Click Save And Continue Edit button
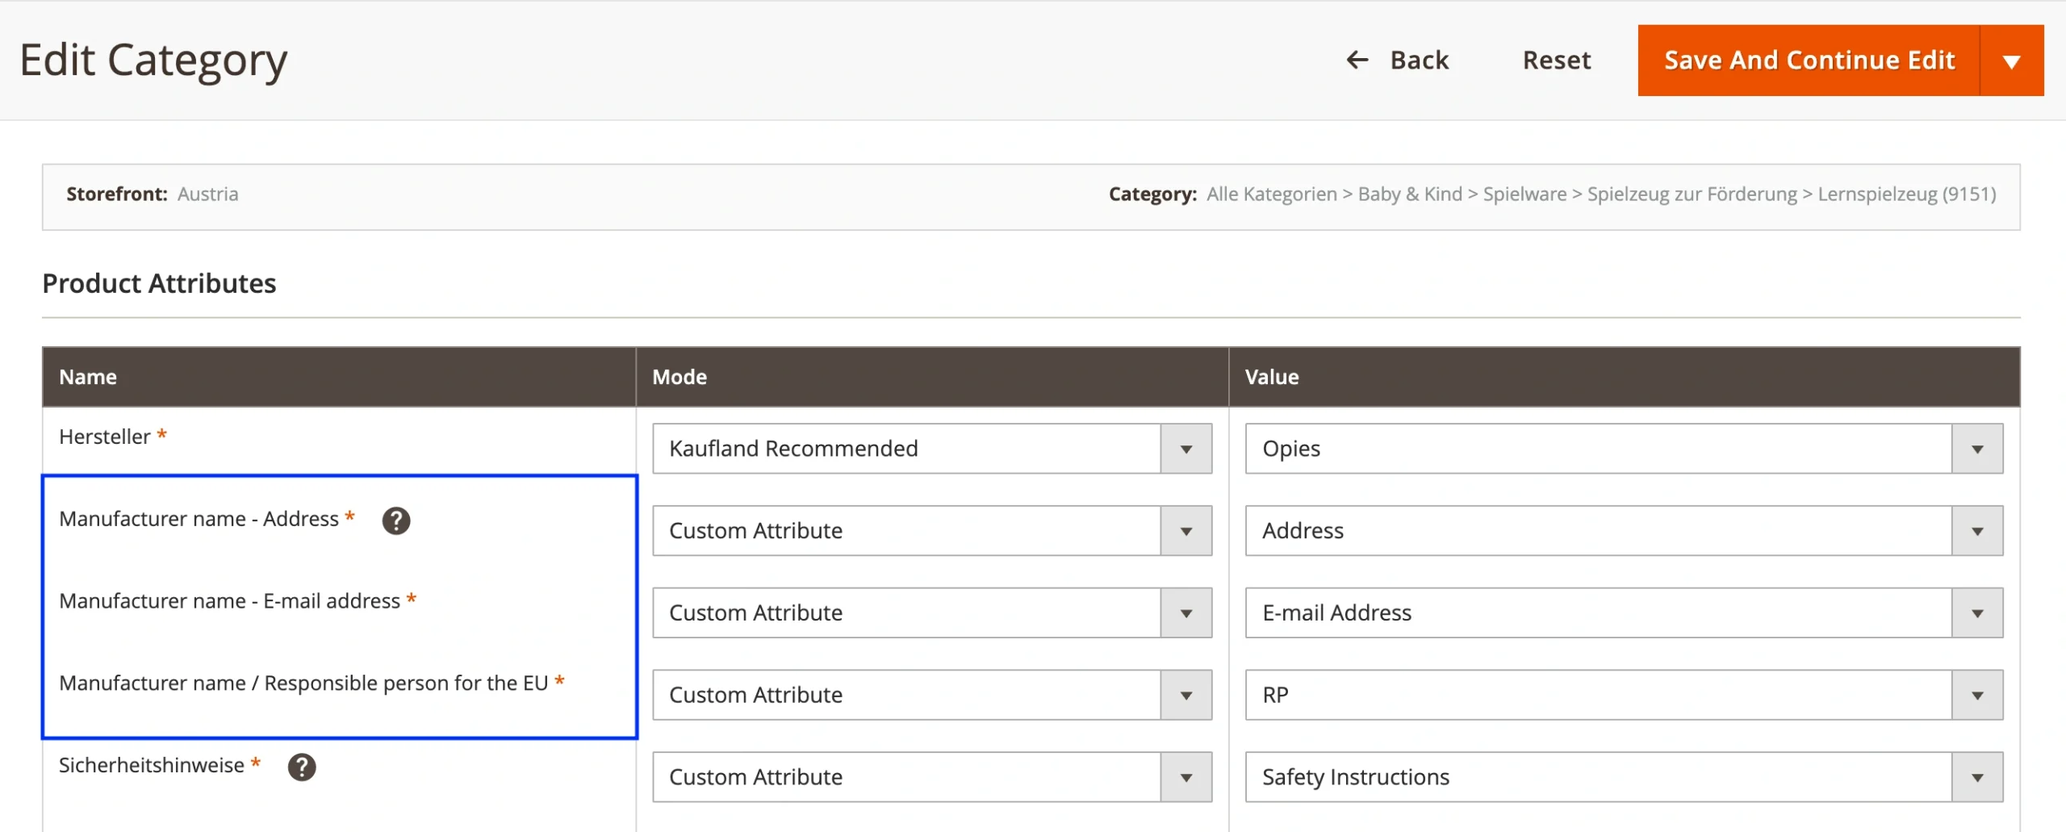Viewport: 2066px width, 832px height. pos(1809,61)
